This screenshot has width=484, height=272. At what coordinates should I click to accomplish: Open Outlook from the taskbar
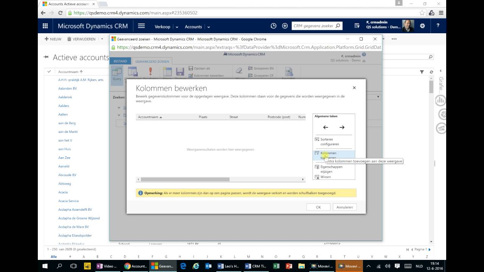click(x=208, y=266)
